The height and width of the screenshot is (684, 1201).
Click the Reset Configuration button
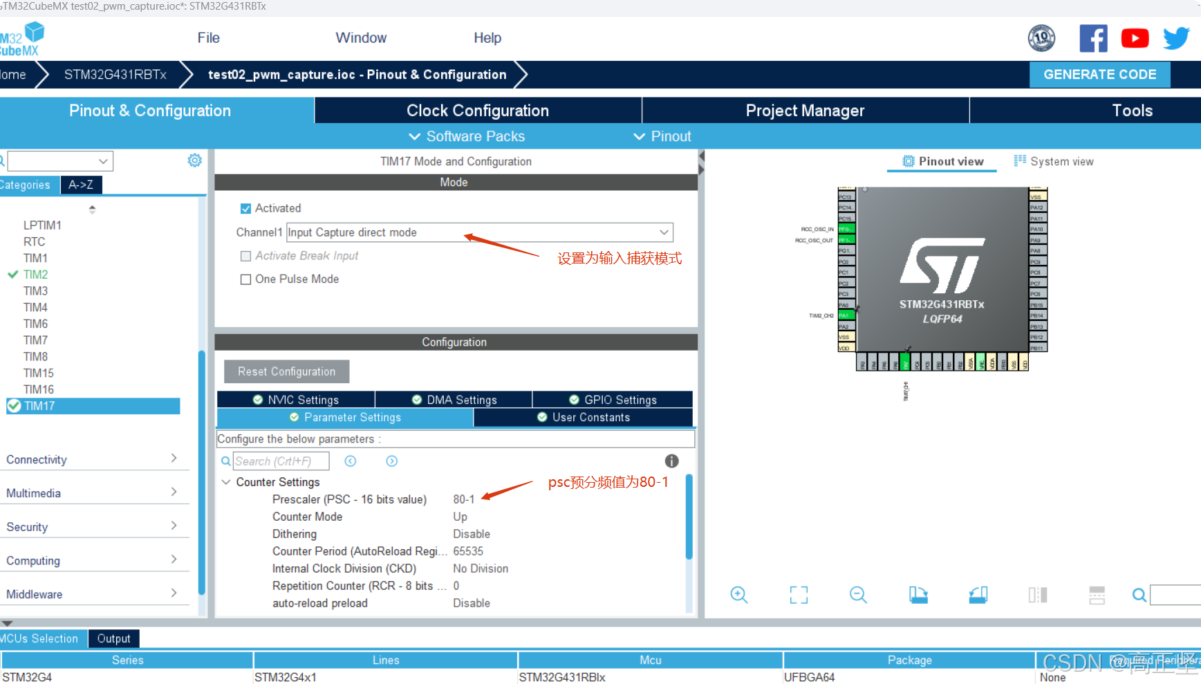coord(286,371)
